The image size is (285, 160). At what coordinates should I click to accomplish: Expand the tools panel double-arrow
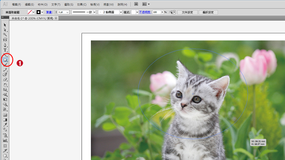click(x=3, y=17)
